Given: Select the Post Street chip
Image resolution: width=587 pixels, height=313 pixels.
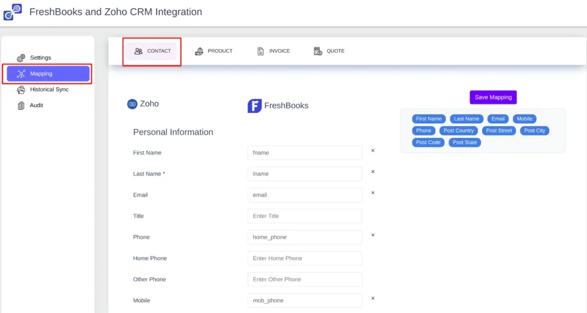Looking at the screenshot, I should coord(499,131).
